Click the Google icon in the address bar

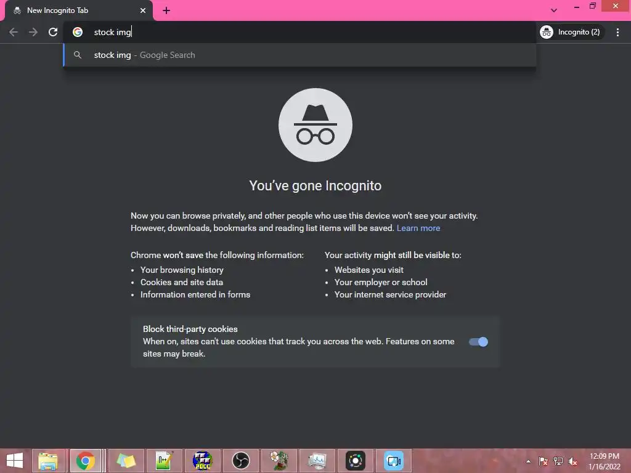click(x=78, y=32)
